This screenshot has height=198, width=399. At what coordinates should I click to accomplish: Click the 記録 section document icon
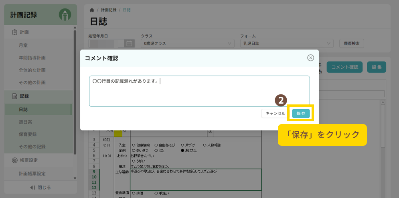click(x=14, y=96)
